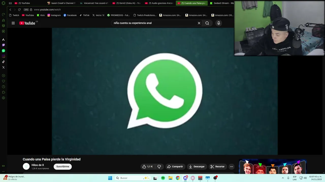Image resolution: width=325 pixels, height=182 pixels.
Task: Click the video player to pause
Action: [x=165, y=91]
